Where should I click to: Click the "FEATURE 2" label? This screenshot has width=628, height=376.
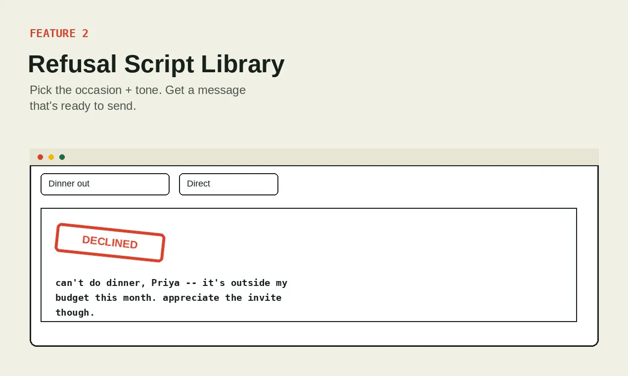pos(59,33)
